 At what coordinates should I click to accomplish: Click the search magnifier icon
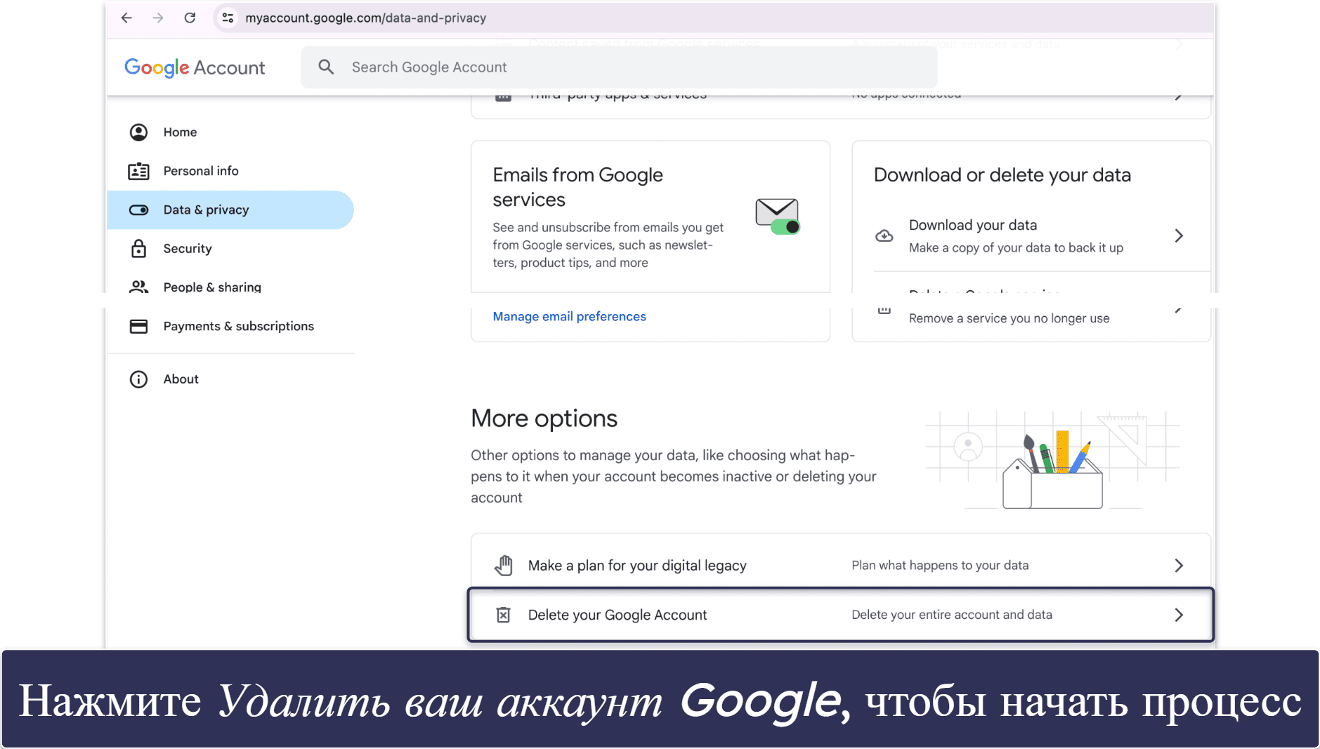coord(326,67)
